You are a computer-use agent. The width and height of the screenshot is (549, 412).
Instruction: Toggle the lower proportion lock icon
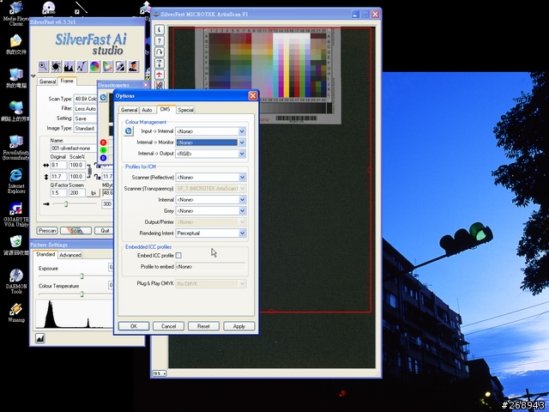(96, 176)
